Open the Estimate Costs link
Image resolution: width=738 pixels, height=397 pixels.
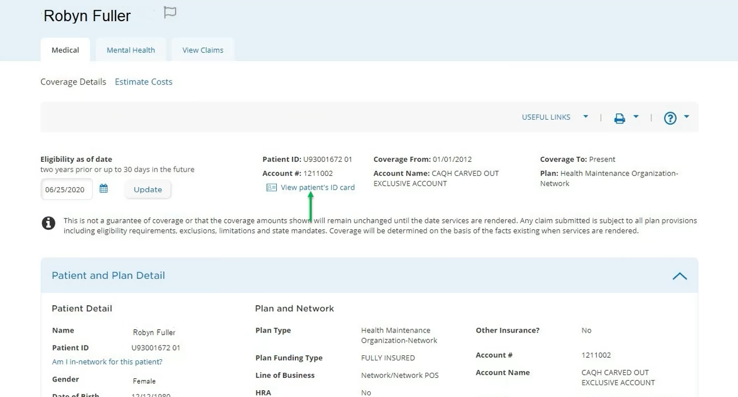pyautogui.click(x=143, y=82)
